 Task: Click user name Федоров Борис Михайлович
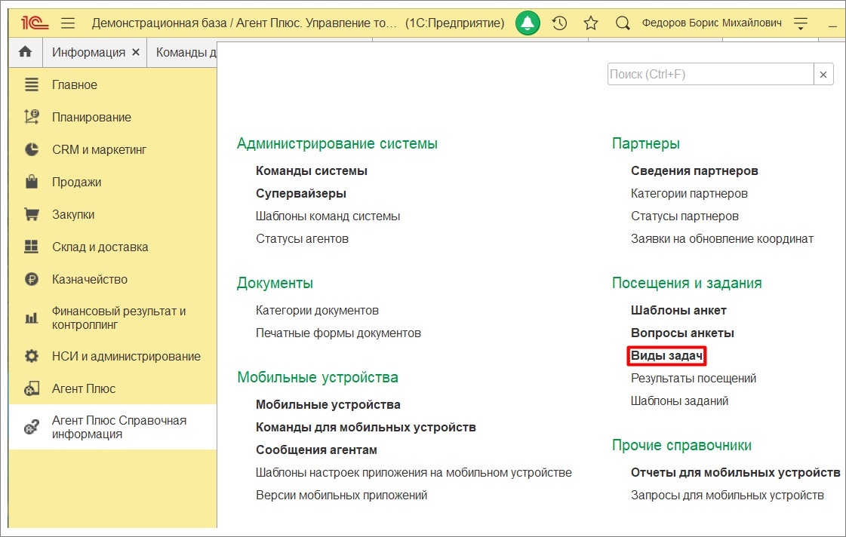712,23
